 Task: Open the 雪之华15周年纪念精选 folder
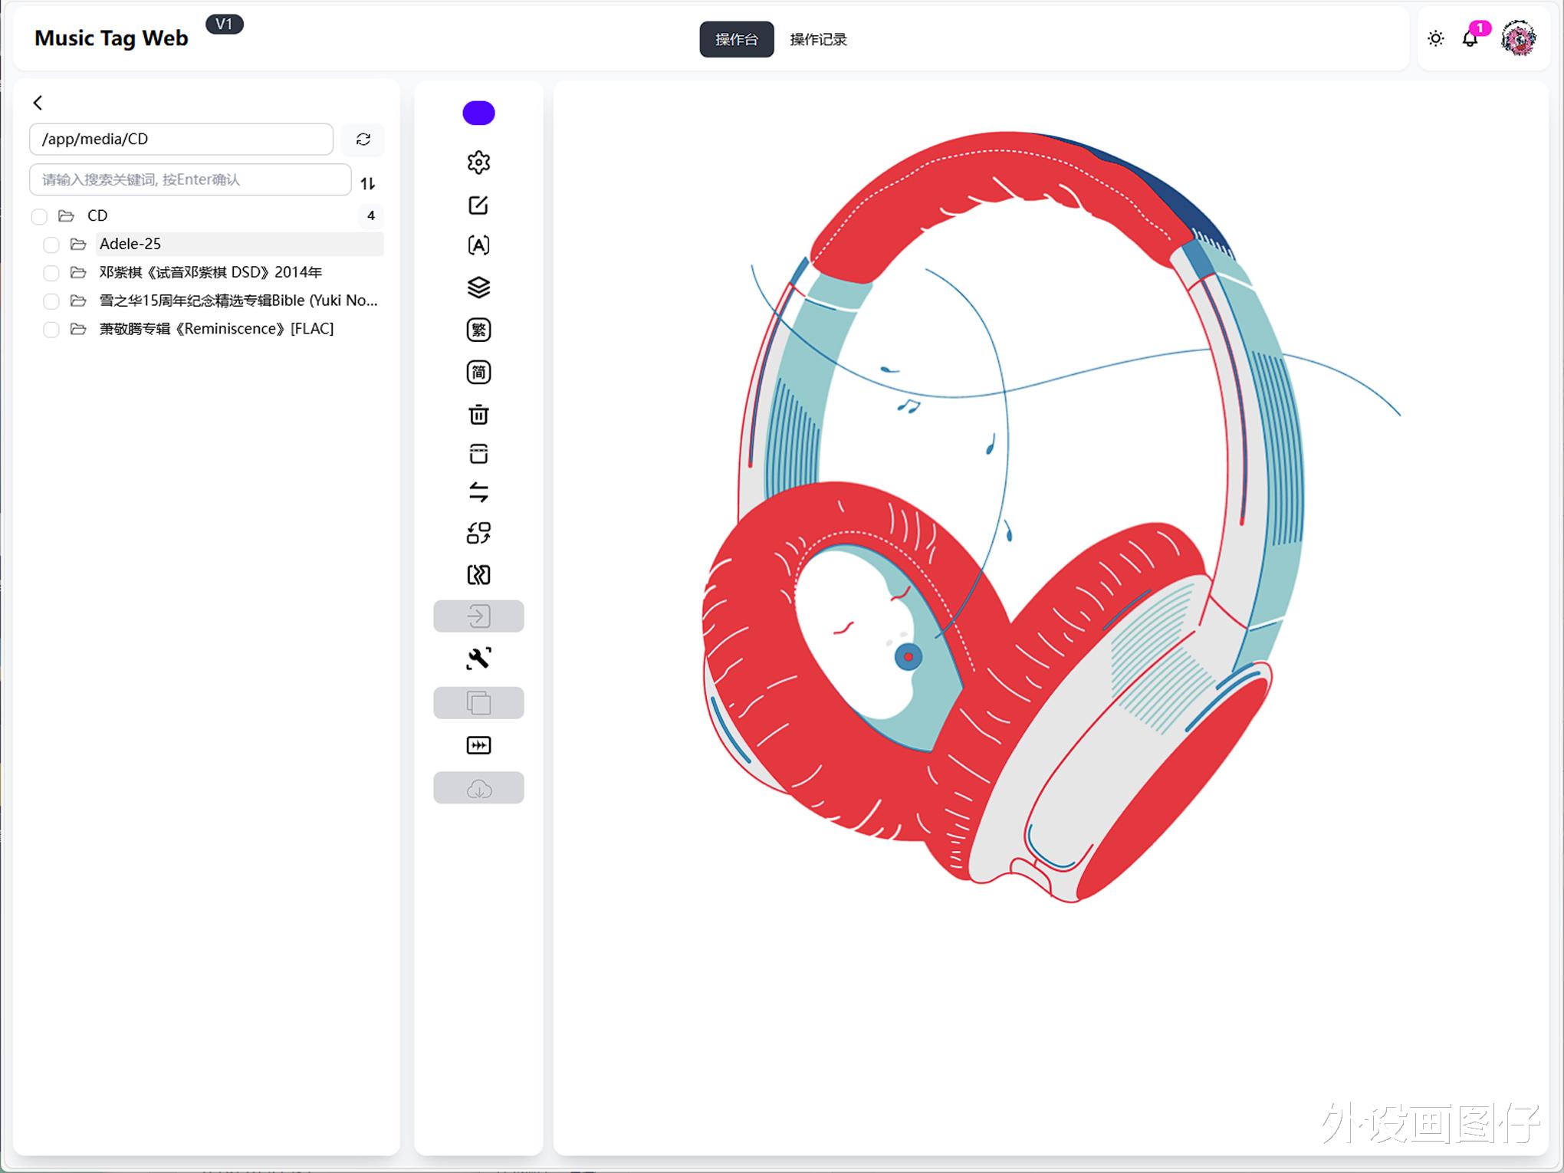point(238,301)
